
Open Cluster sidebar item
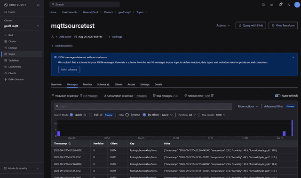coord(10,41)
